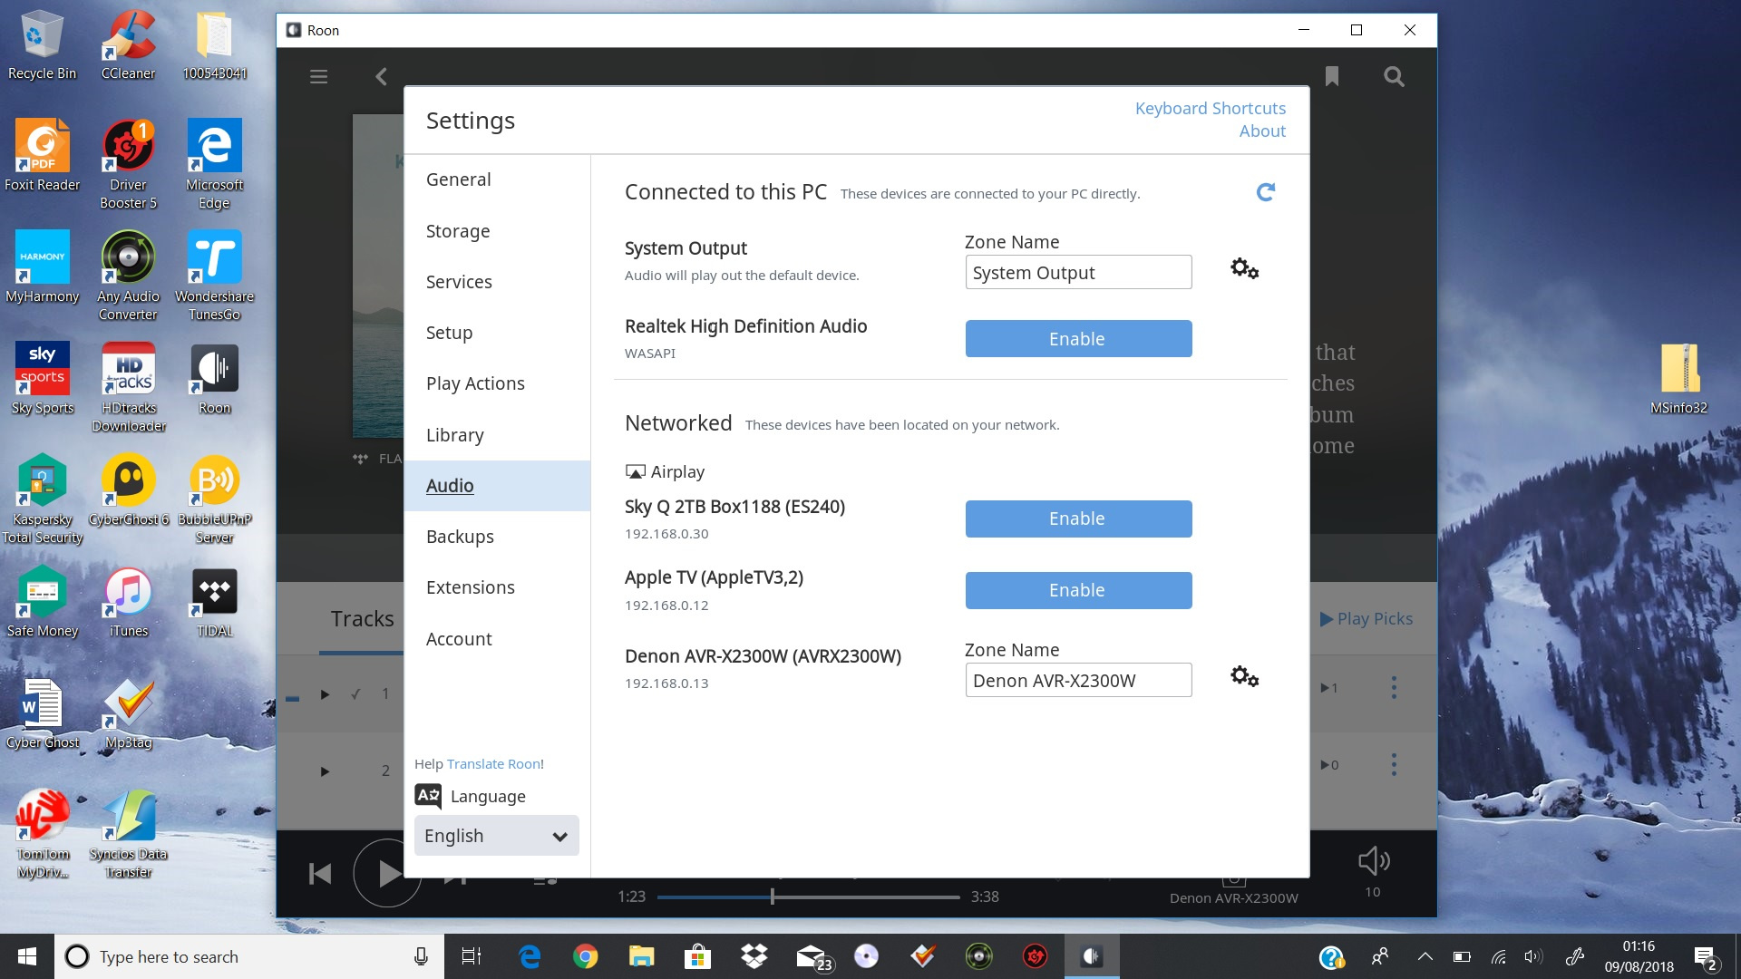This screenshot has height=979, width=1741.
Task: Refresh the audio device list
Action: point(1266,192)
